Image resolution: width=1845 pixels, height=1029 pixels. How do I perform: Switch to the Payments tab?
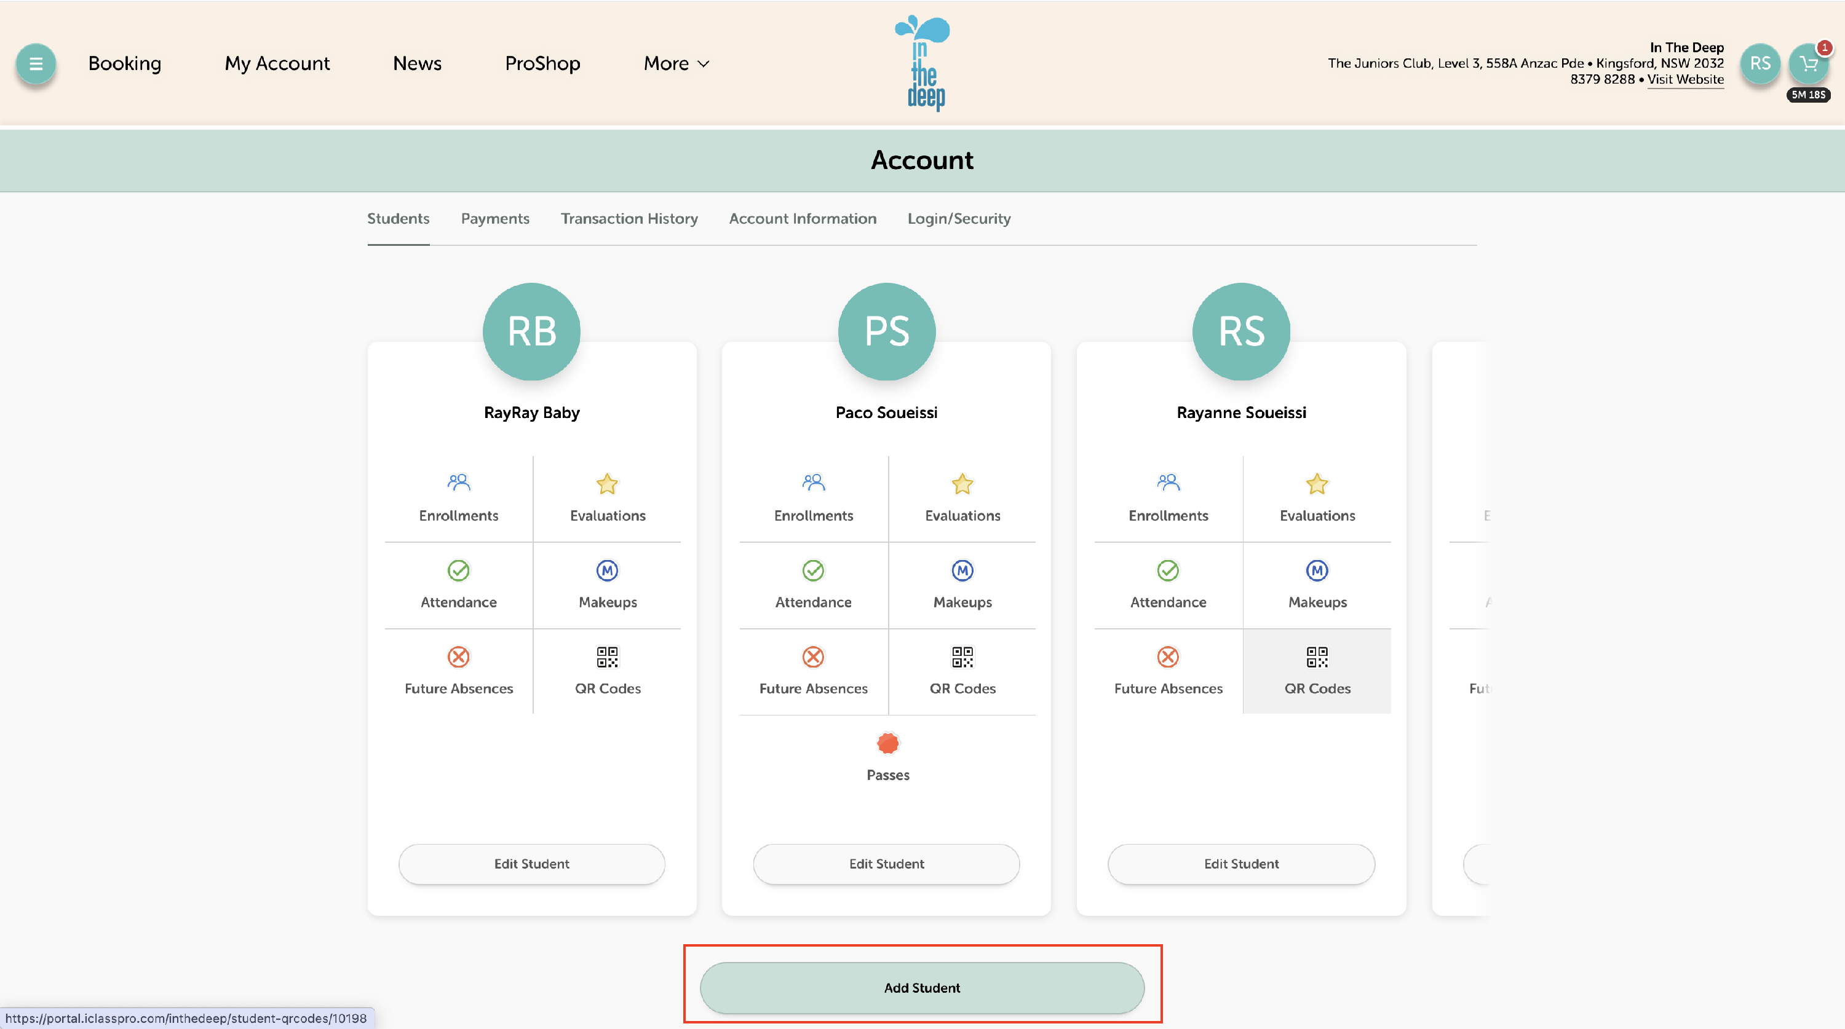pos(495,218)
